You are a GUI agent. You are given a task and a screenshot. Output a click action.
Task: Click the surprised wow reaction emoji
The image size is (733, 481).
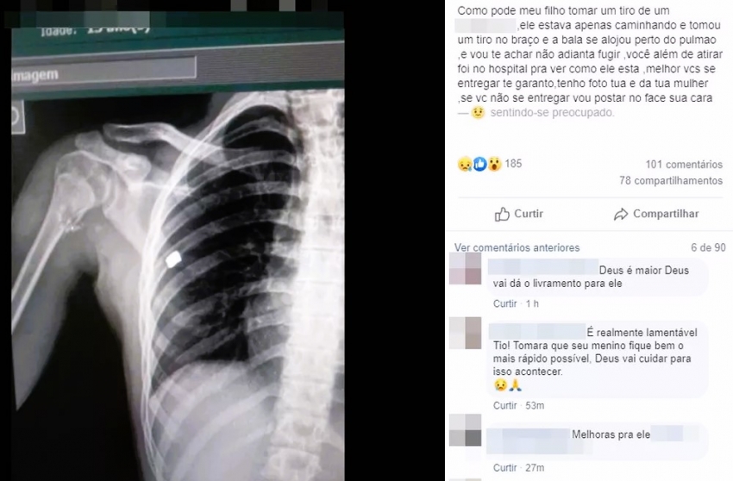[x=495, y=164]
